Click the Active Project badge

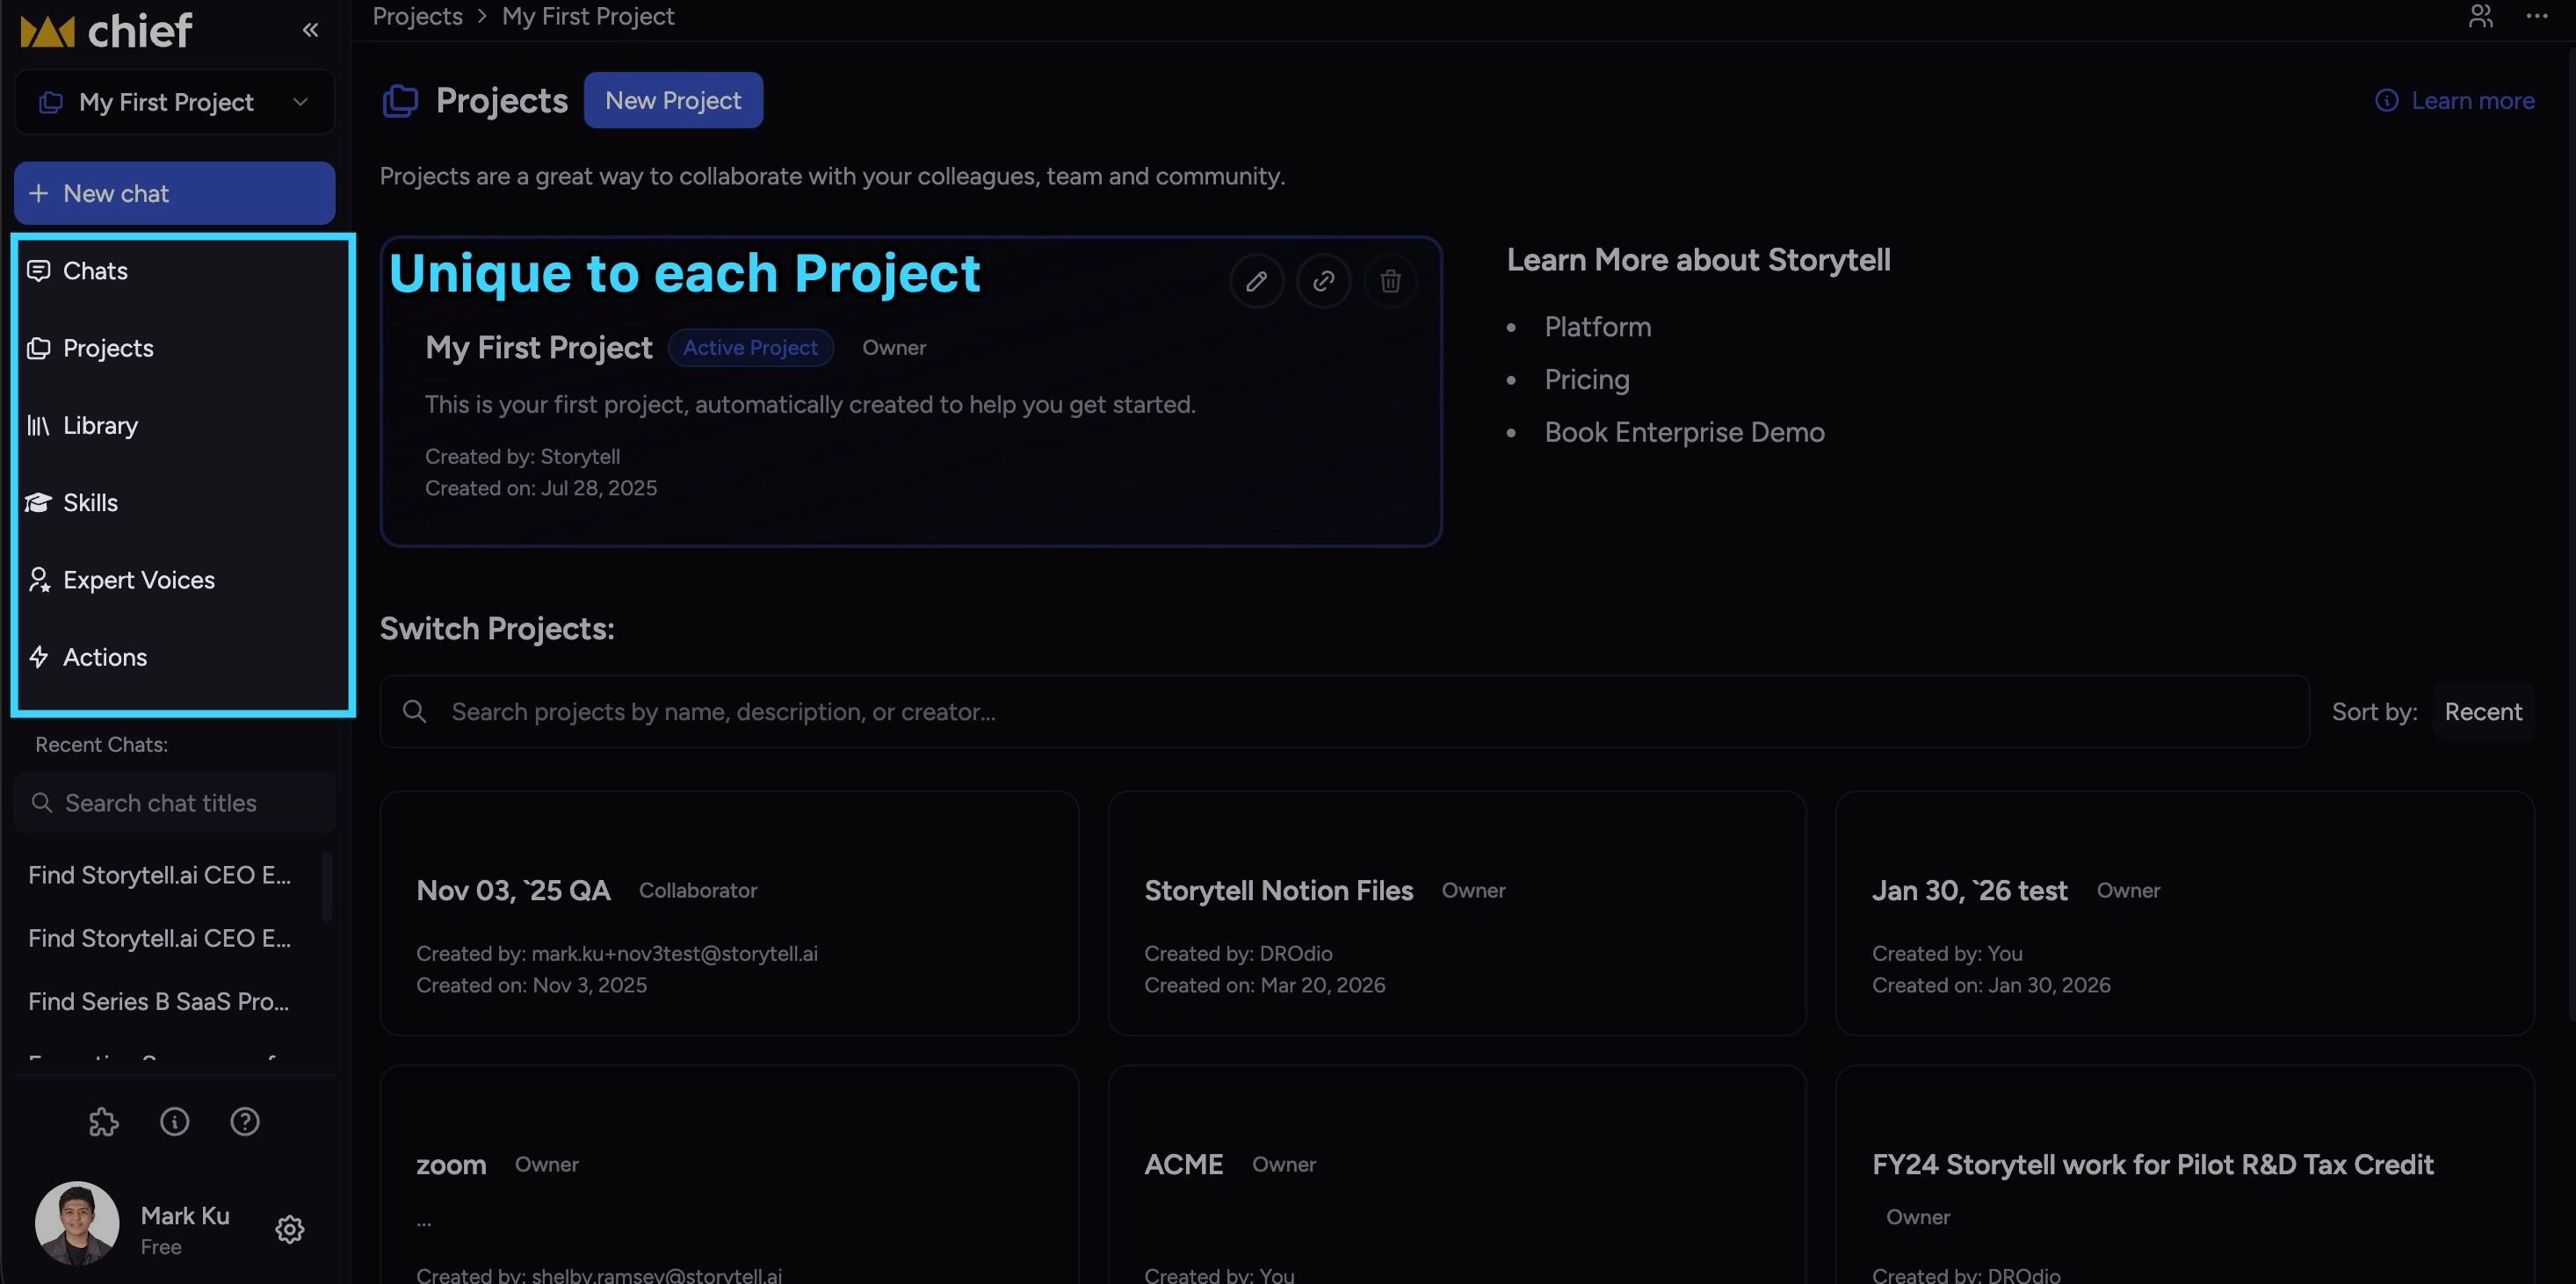(x=750, y=347)
